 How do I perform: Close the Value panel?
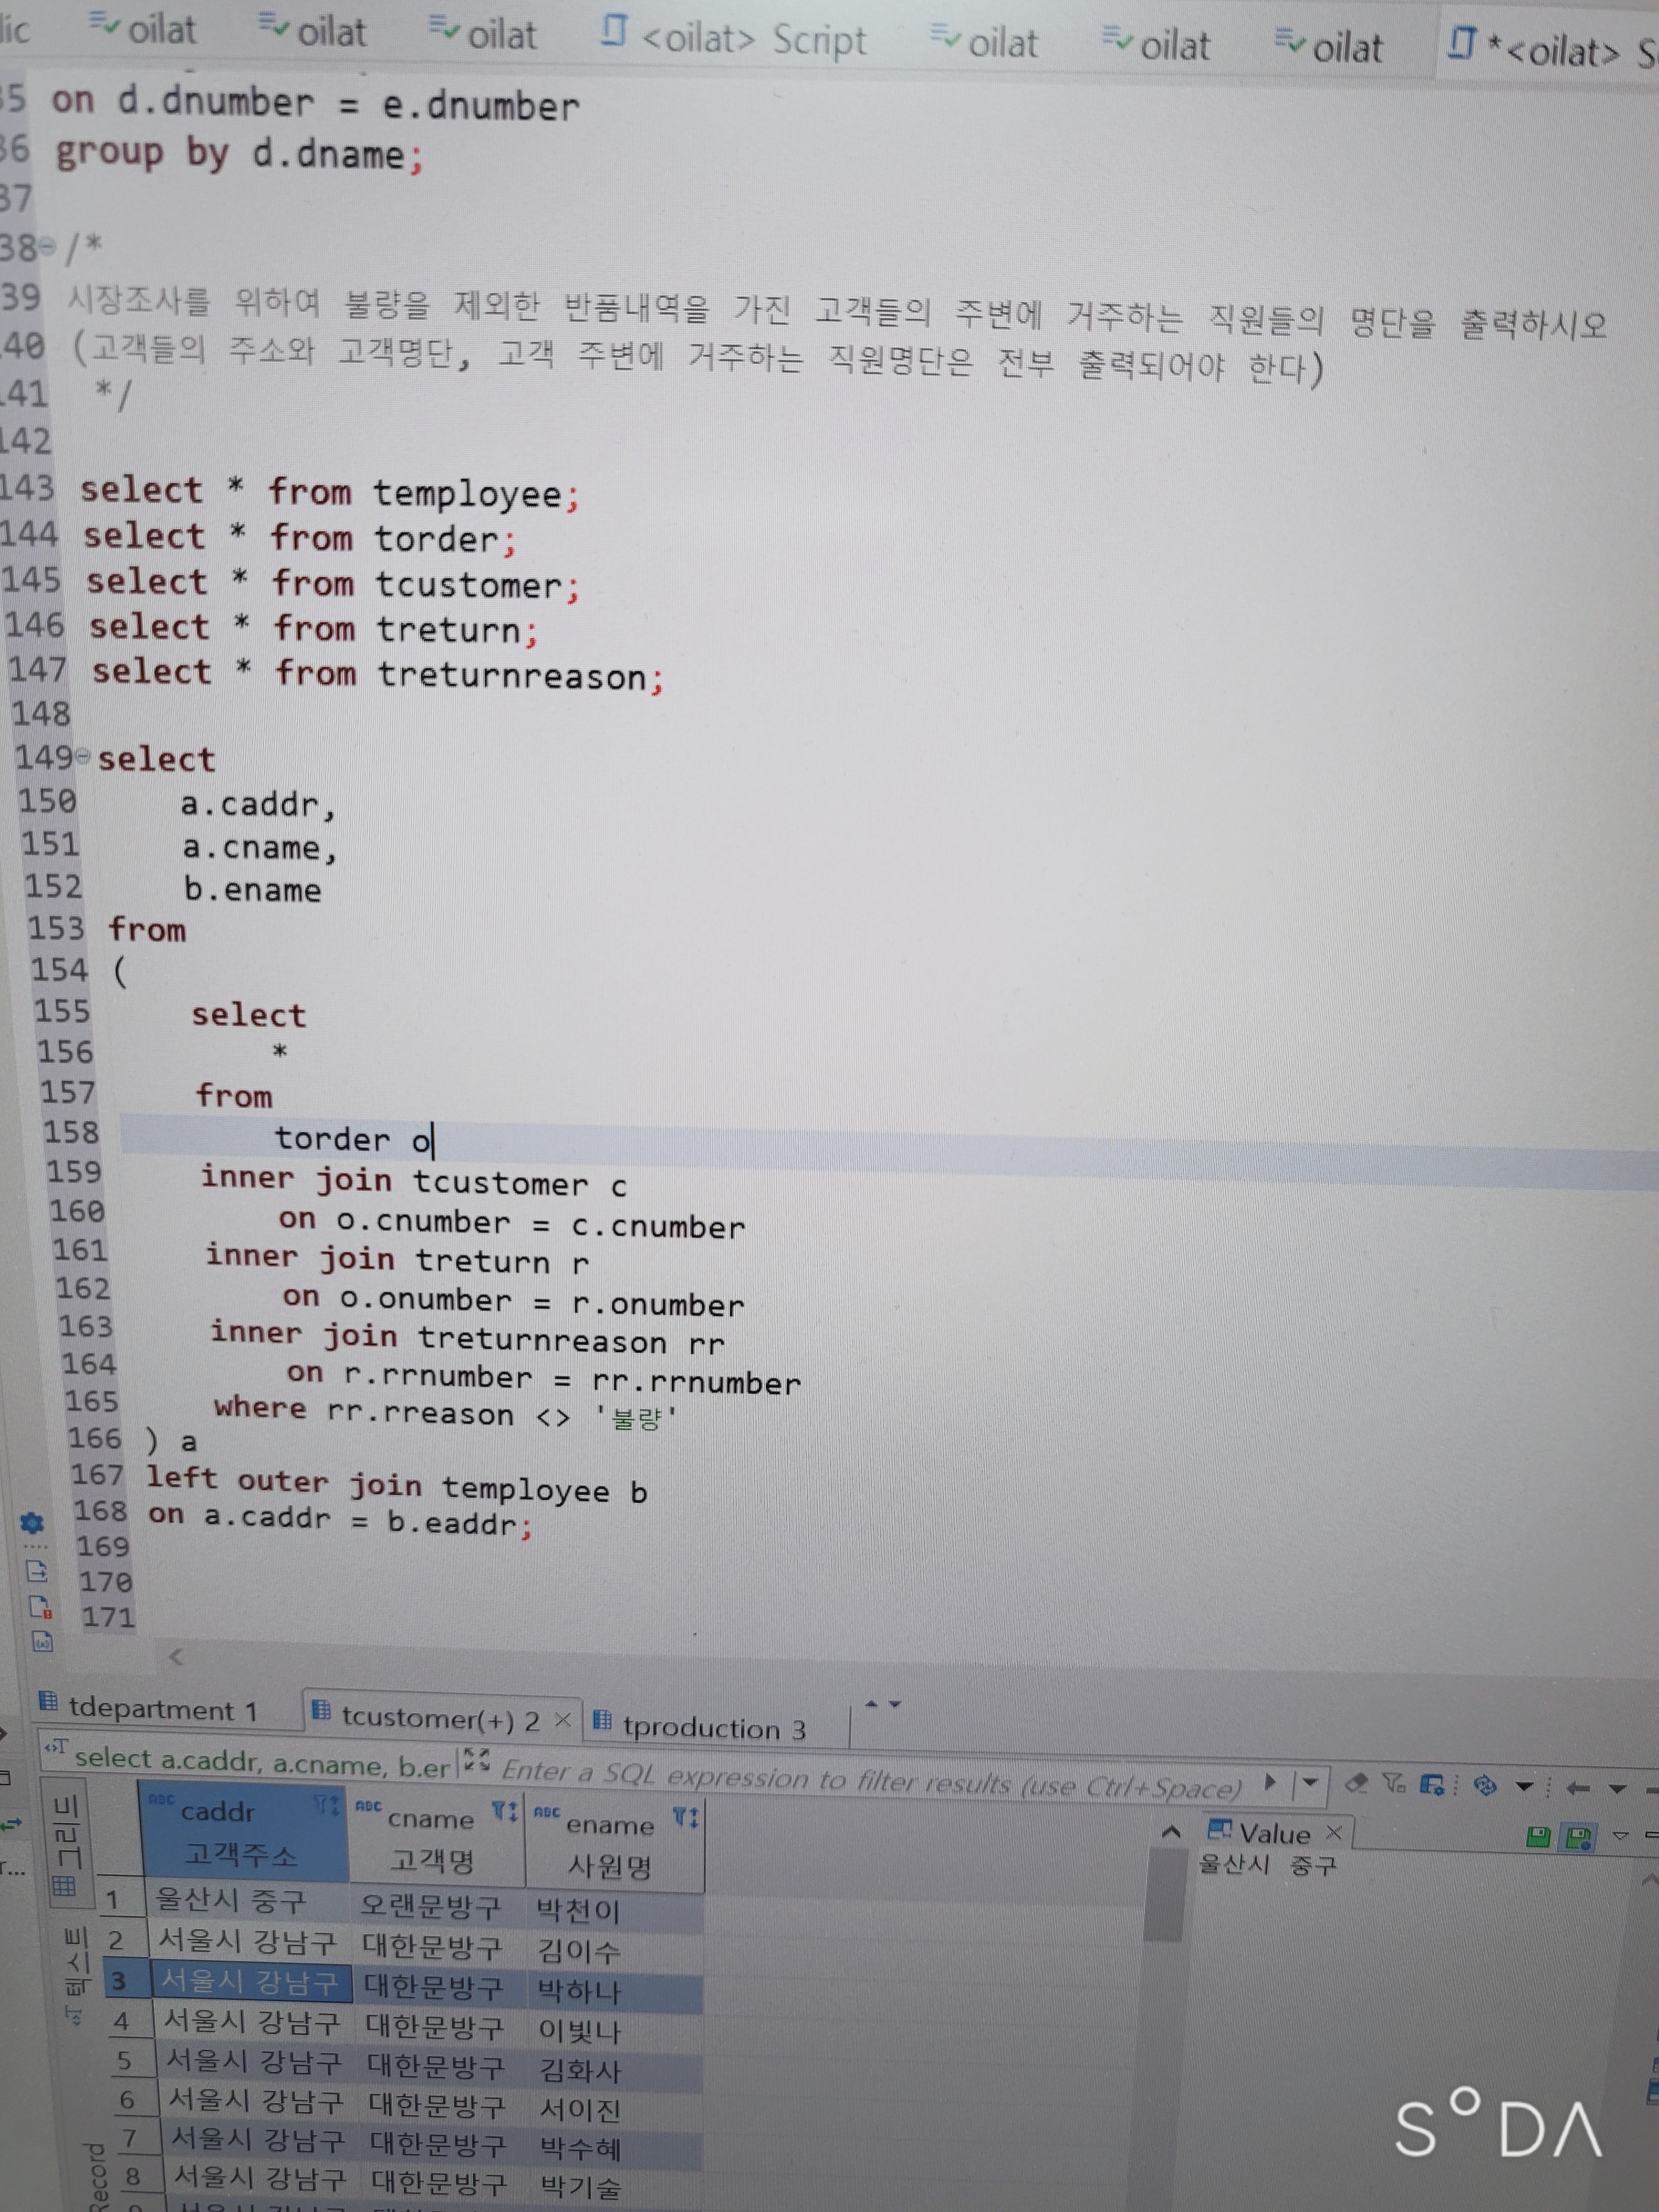click(1333, 1832)
